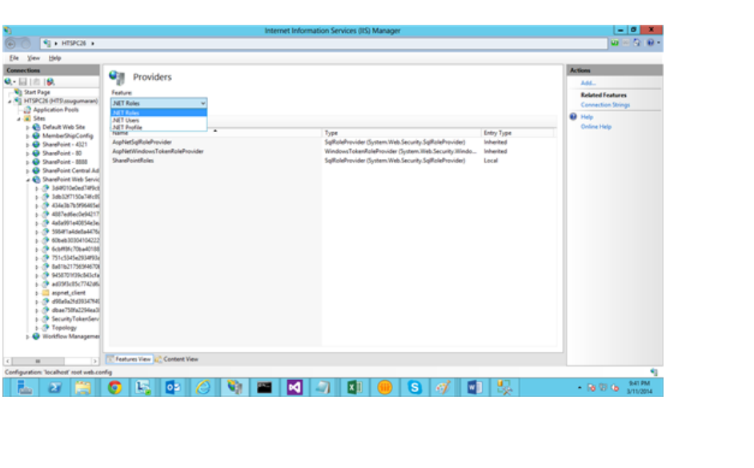Screen dimensions: 754x468
Task: Collapse the HTSPC26 server node
Action: tap(10, 102)
